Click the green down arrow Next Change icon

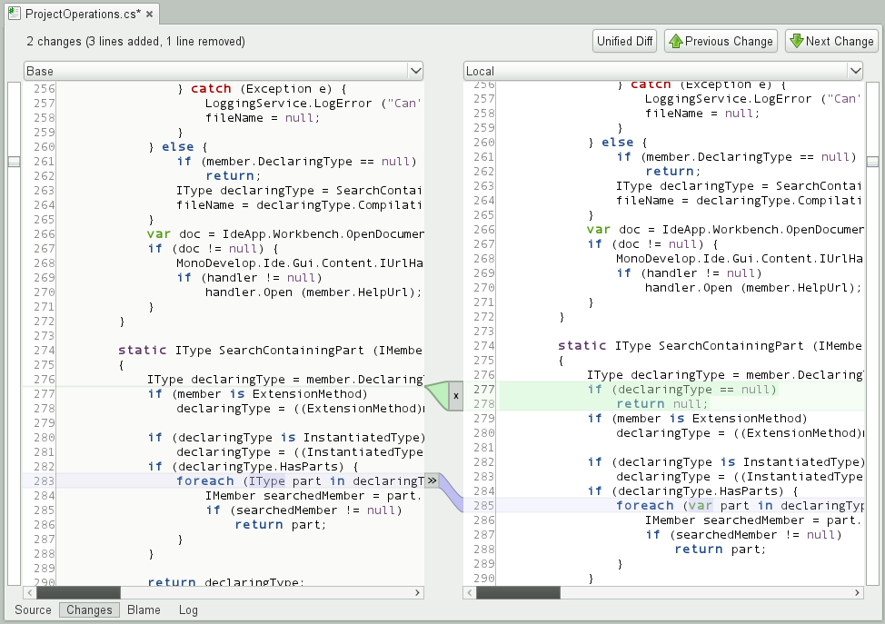coord(796,41)
